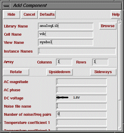The image size is (124, 133).
Task: Click Number of noise/freq pairs field
Action: (x=81, y=114)
